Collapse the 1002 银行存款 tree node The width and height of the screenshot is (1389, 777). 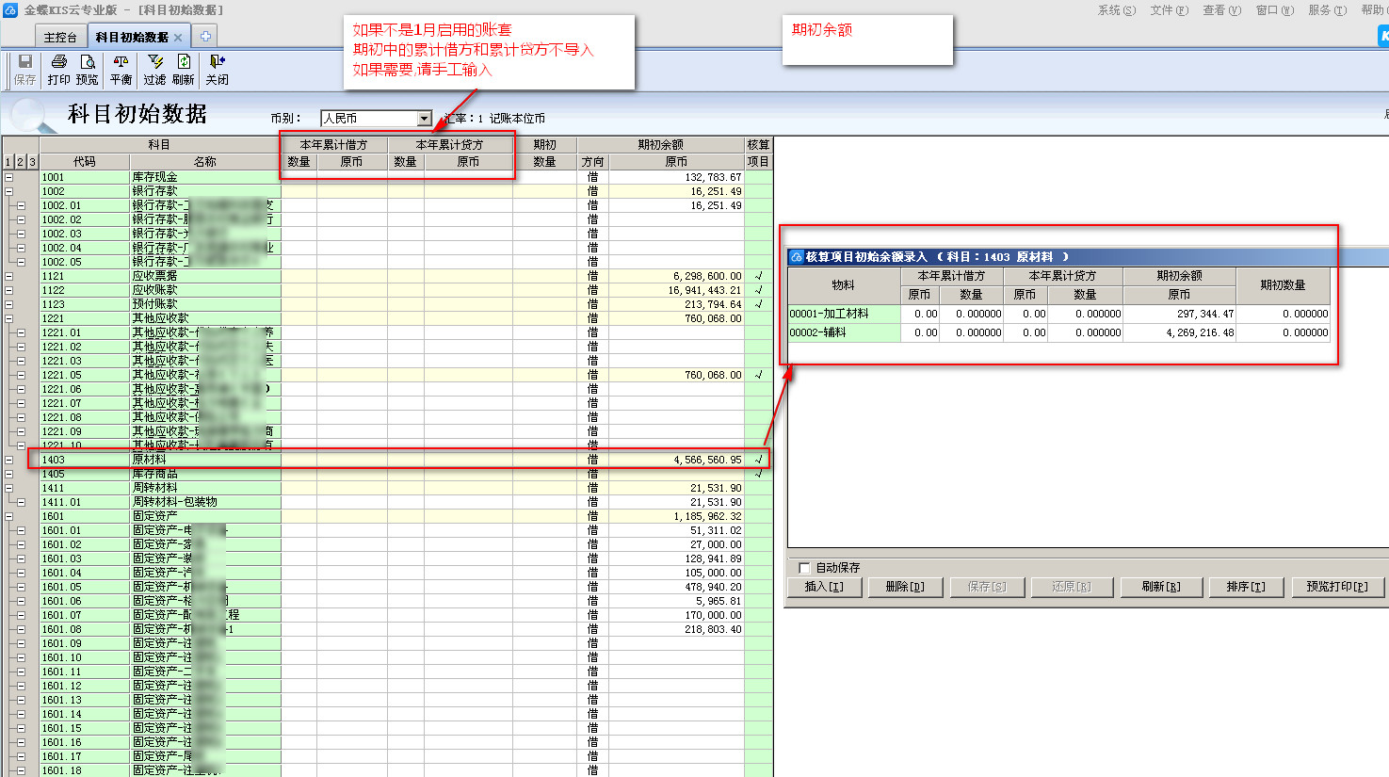pyautogui.click(x=8, y=191)
